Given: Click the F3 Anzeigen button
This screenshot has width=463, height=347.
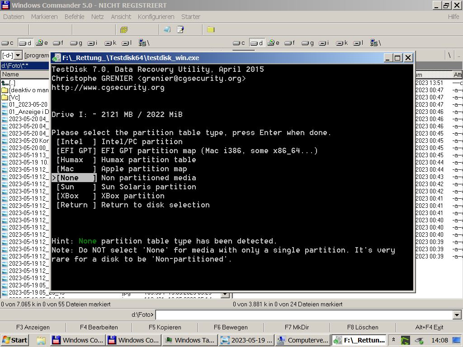Looking at the screenshot, I should tap(33, 327).
